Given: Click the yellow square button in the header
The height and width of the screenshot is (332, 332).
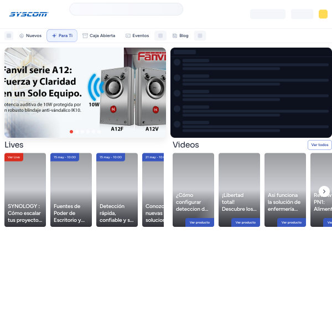Looking at the screenshot, I should click(323, 14).
